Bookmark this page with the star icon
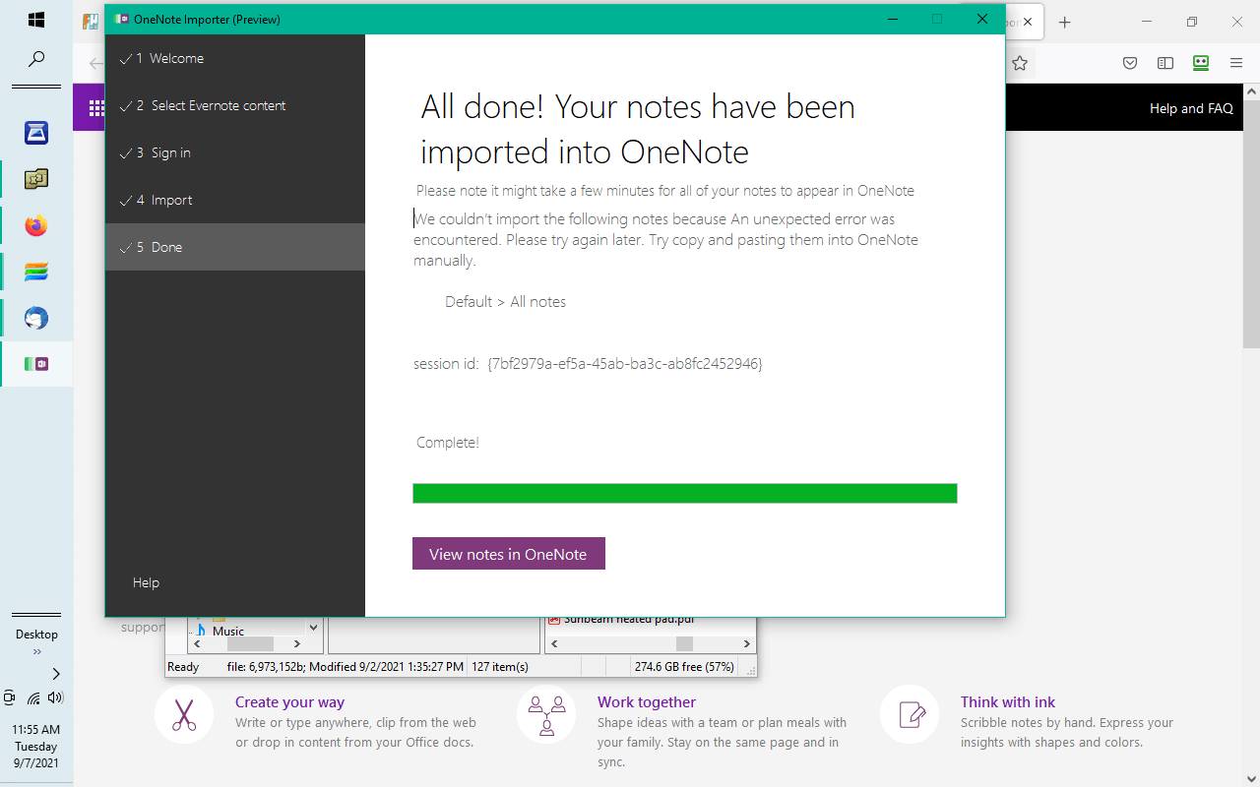This screenshot has height=787, width=1260. 1020,63
